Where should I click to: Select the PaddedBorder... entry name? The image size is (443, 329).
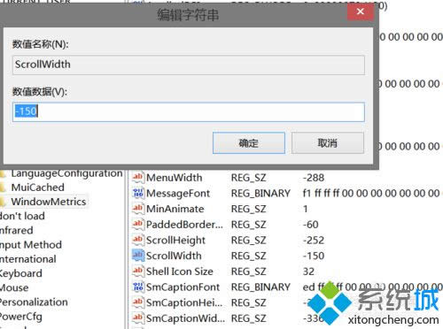(x=184, y=225)
